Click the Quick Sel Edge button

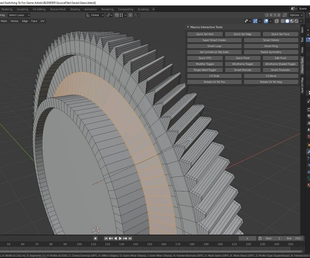(x=242, y=34)
